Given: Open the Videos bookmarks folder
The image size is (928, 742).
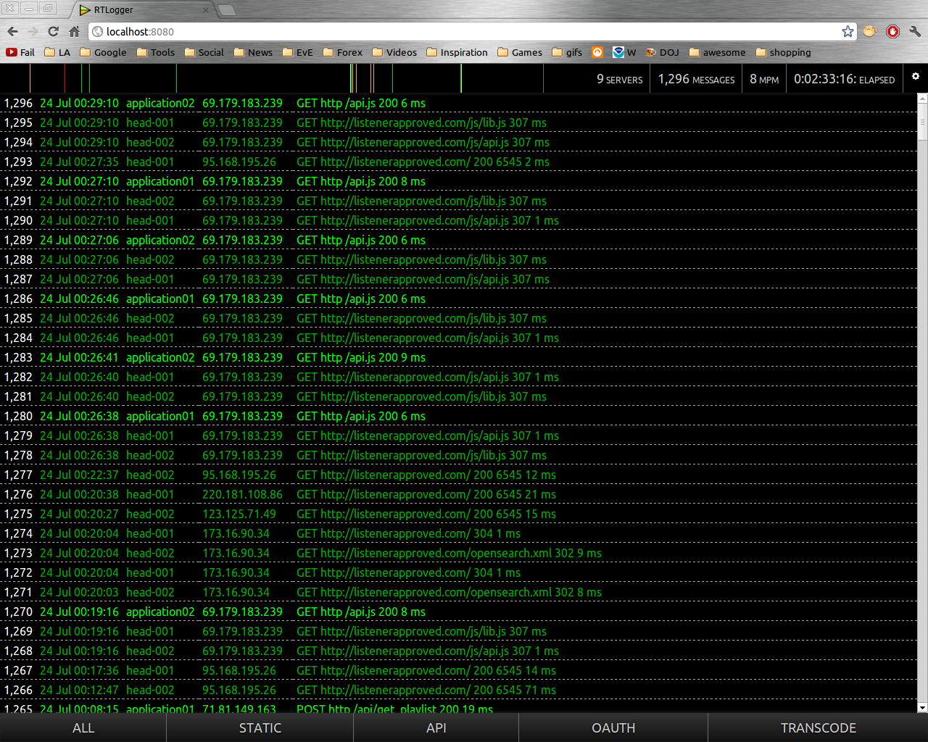Looking at the screenshot, I should pos(394,52).
